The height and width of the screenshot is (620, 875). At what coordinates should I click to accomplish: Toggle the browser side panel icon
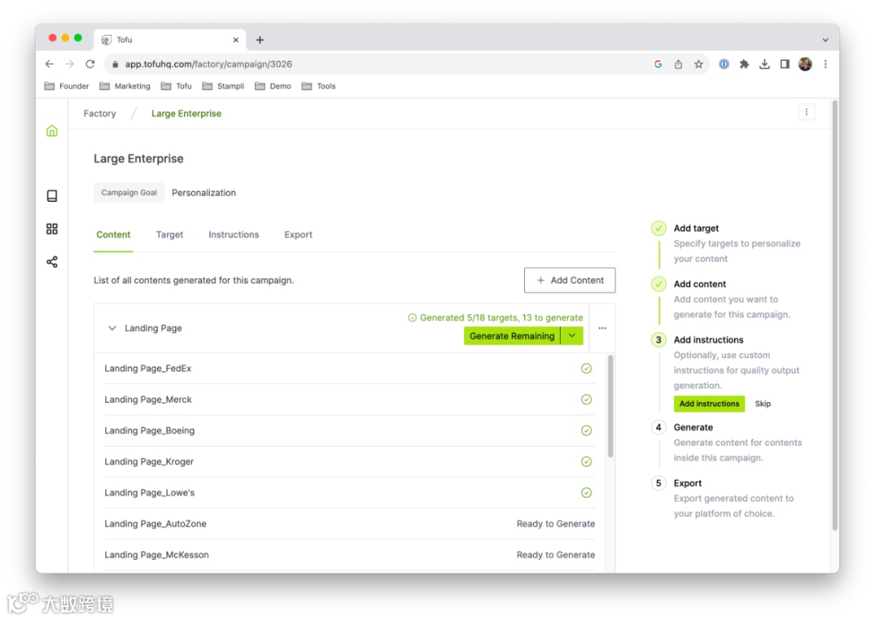click(x=784, y=64)
